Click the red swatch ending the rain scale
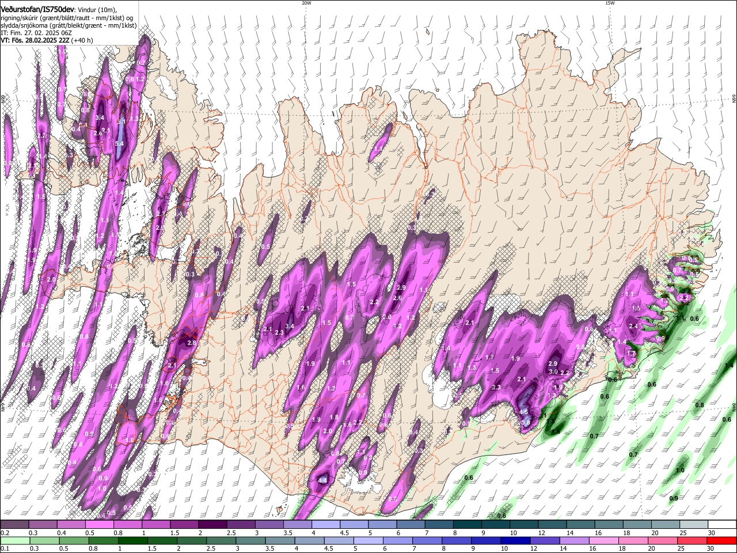 pyautogui.click(x=721, y=540)
